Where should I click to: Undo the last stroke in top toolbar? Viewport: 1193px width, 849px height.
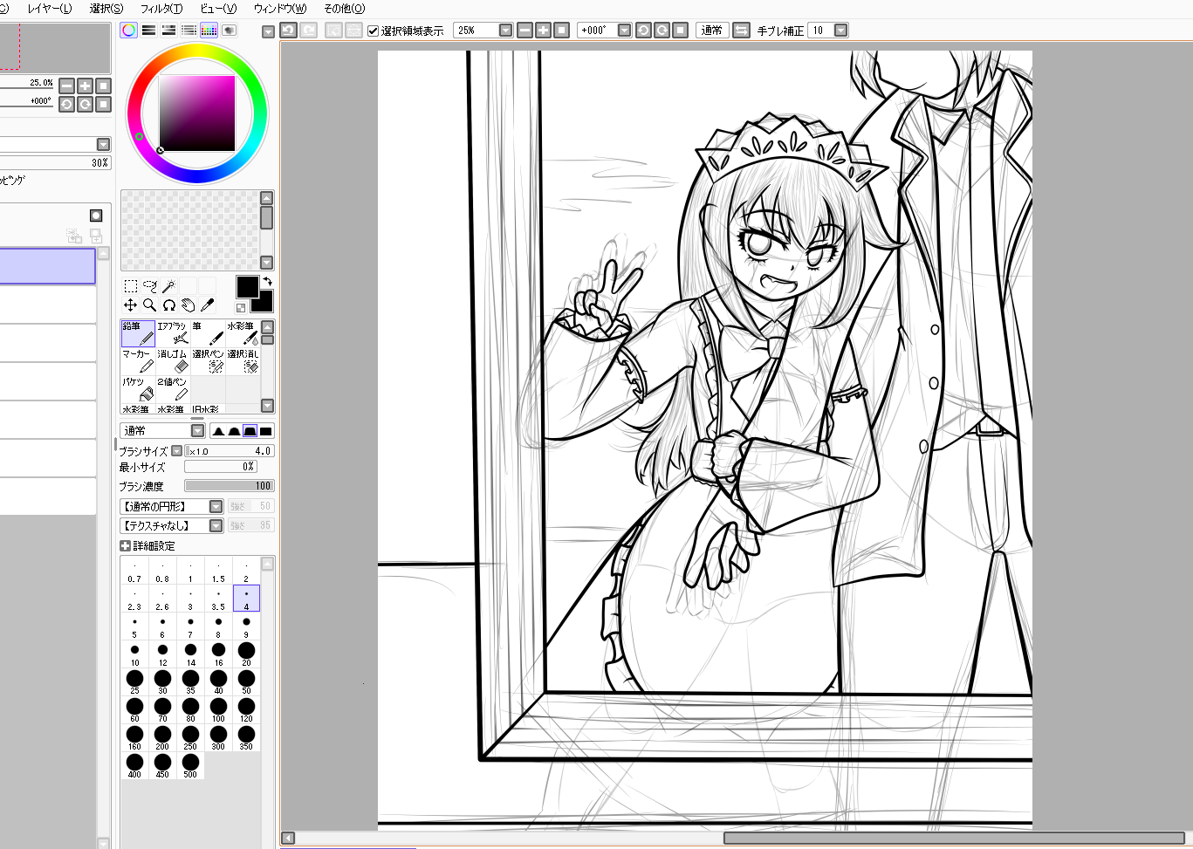click(289, 31)
